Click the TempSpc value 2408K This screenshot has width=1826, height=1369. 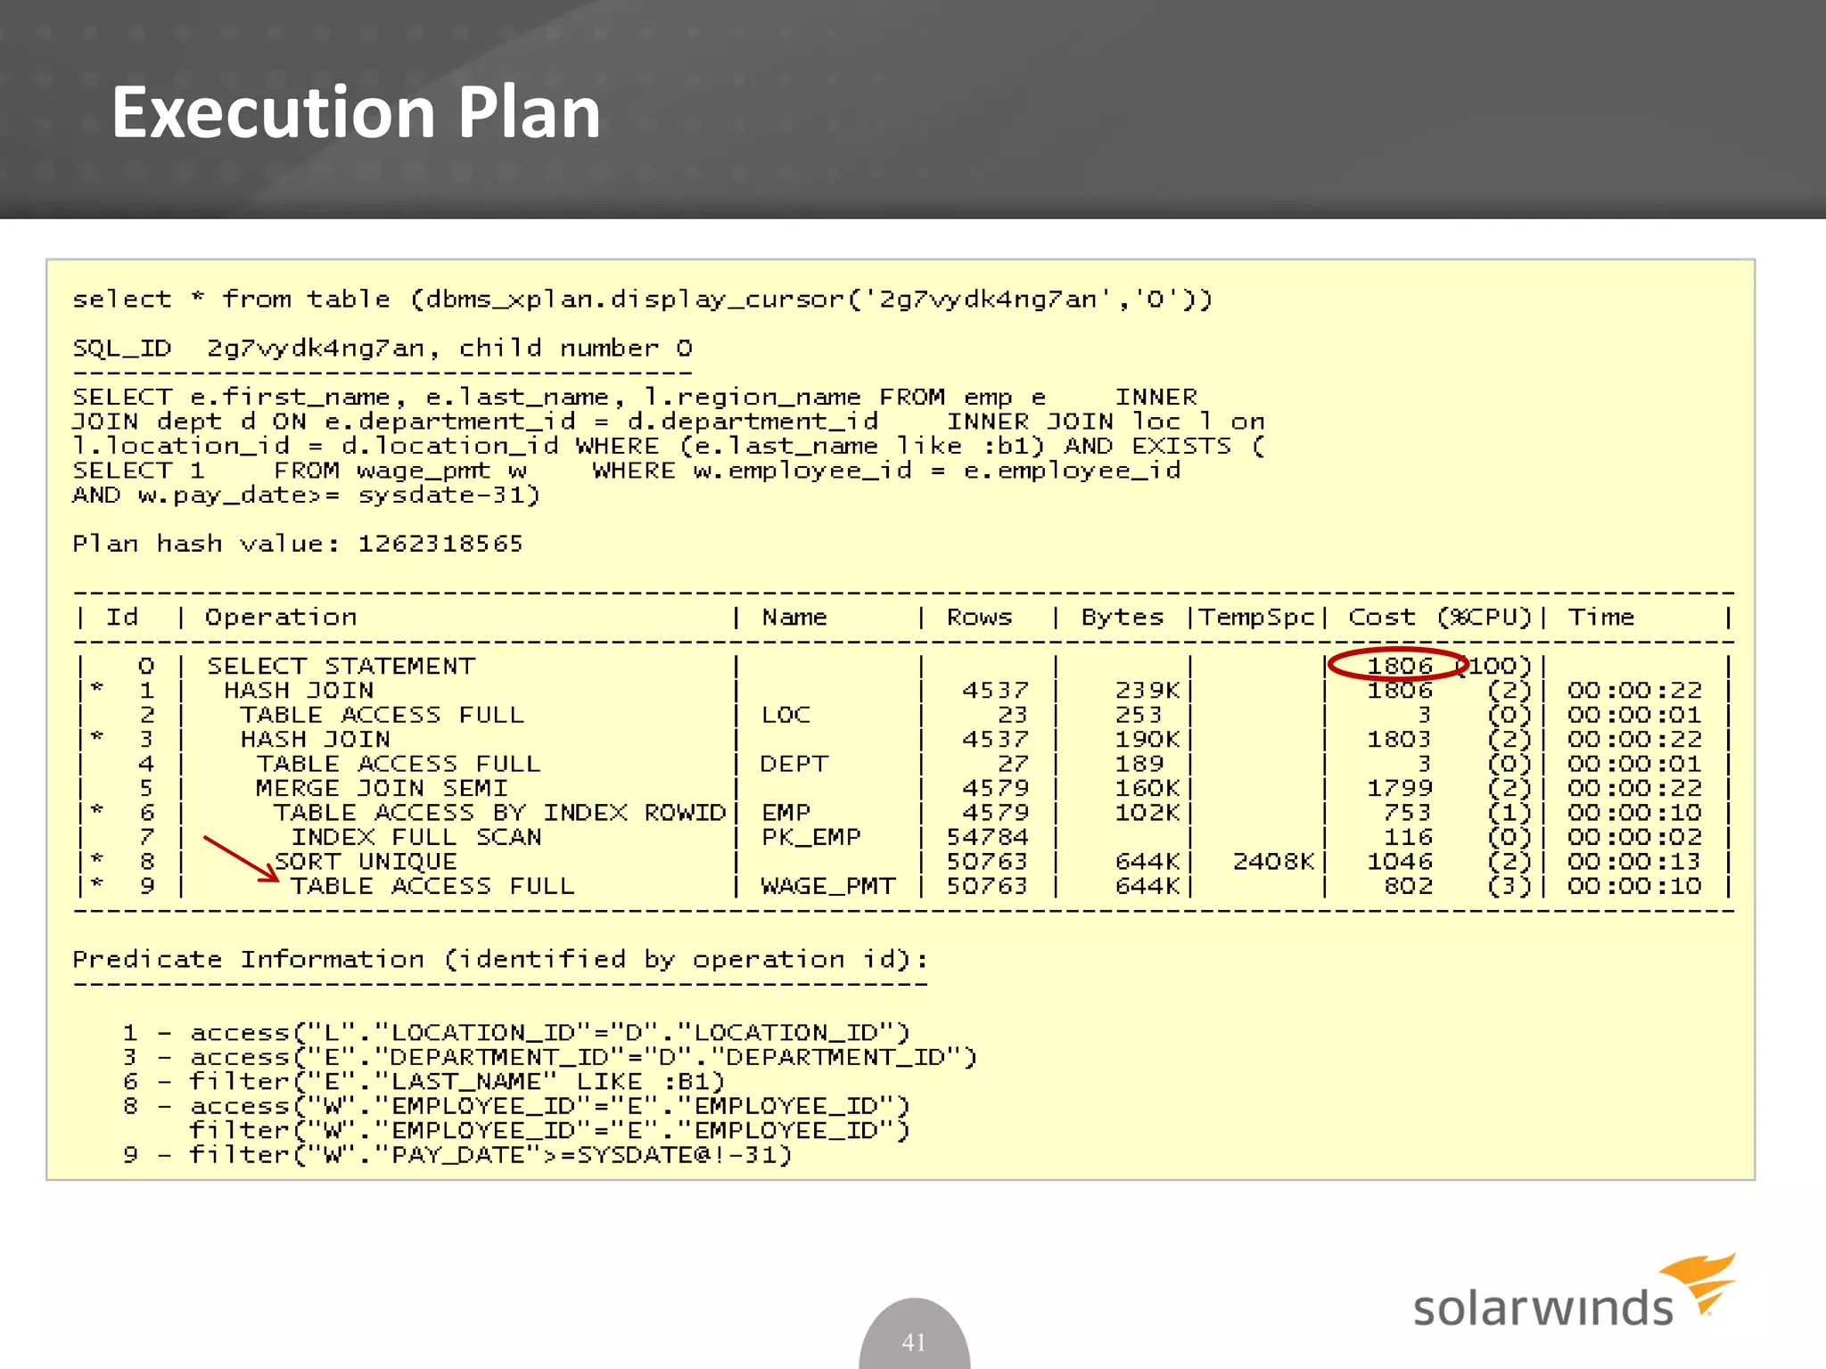pyautogui.click(x=1273, y=861)
